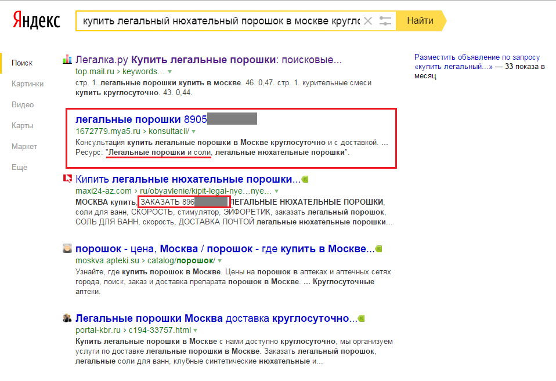This screenshot has width=556, height=381.
Task: Expand dropdown arrow next to top.mail.ru keywords
Action: point(170,72)
